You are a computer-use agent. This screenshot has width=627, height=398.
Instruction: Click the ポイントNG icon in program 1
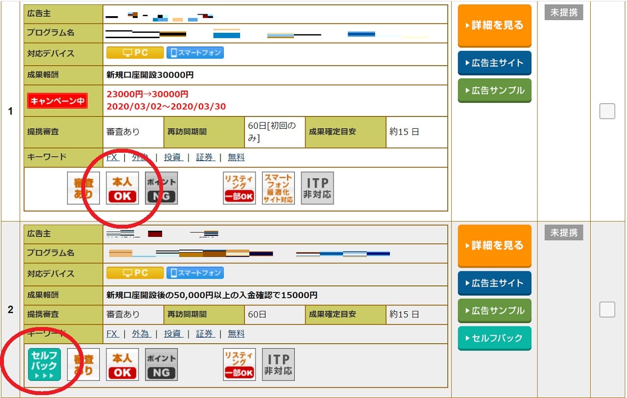[161, 188]
